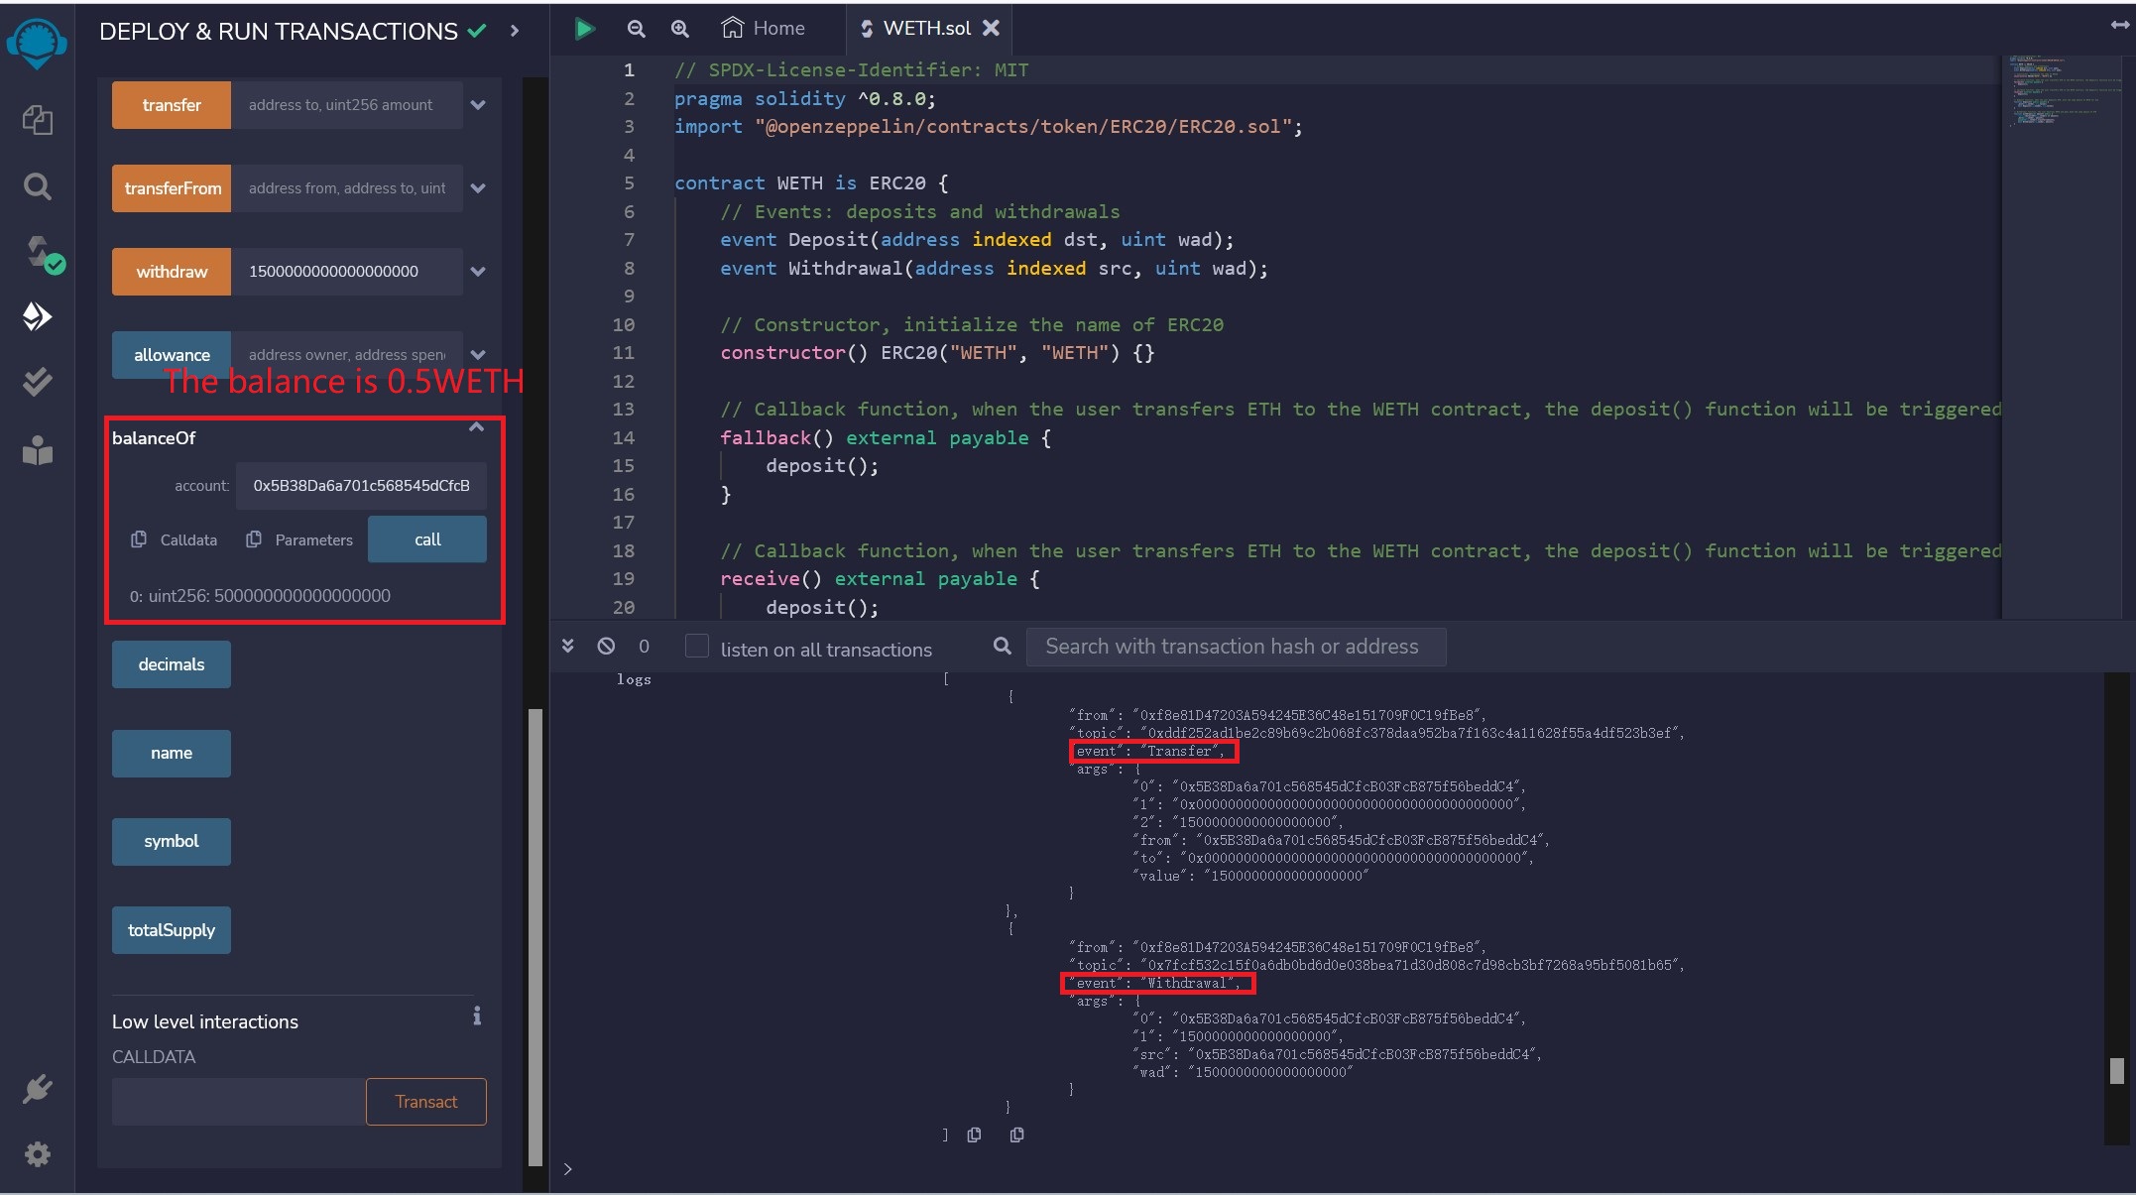Copy logs with the second clipboard icon
2136x1195 pixels.
point(1016,1135)
